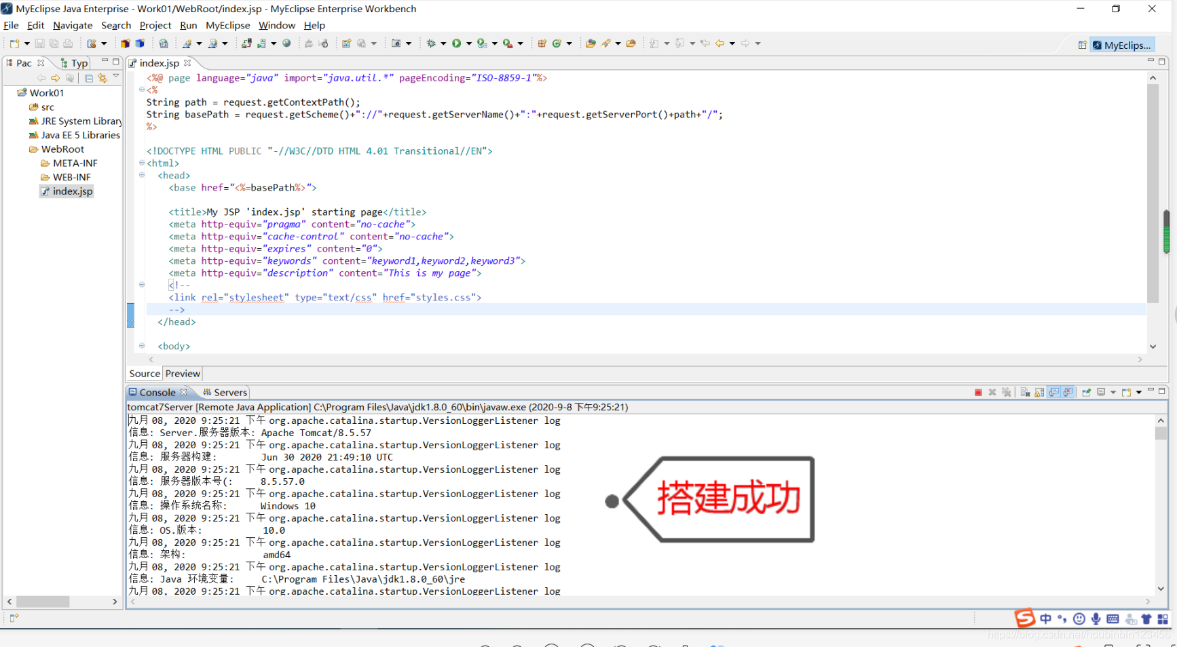Collapse the body tag fold marker

[142, 346]
